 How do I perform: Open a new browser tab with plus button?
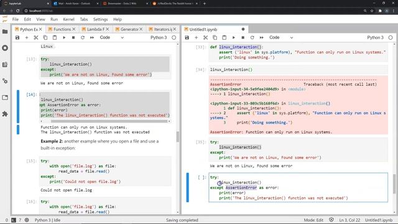(x=205, y=4)
